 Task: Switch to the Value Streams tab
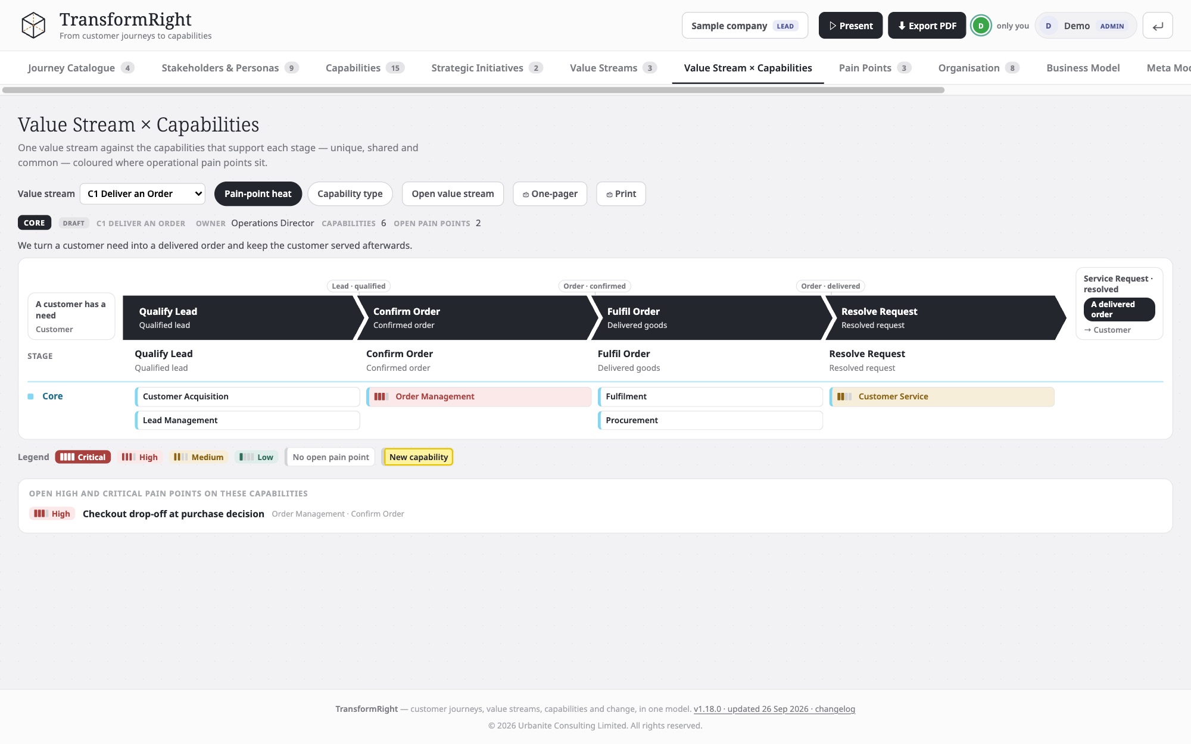[613, 68]
